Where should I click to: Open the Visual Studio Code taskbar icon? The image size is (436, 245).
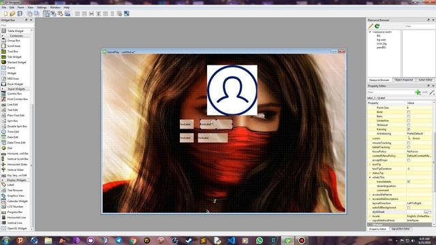pyautogui.click(x=231, y=240)
